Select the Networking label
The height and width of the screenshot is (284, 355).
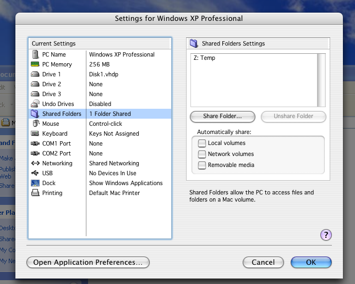(x=57, y=163)
